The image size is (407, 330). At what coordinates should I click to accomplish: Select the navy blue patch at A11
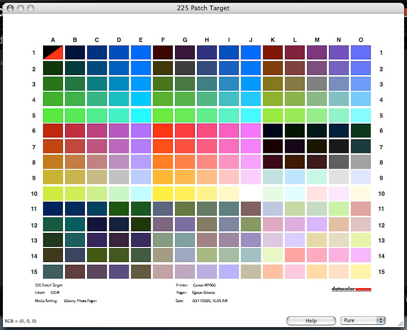53,209
